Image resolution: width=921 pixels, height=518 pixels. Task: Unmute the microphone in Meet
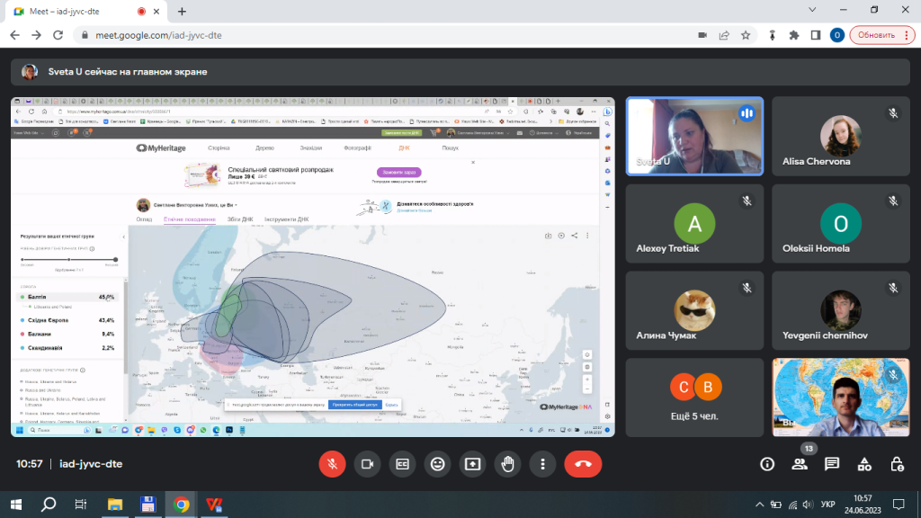point(332,464)
